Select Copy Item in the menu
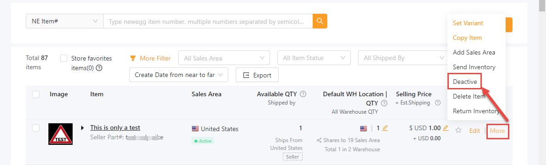Image resolution: width=546 pixels, height=165 pixels. [x=467, y=38]
